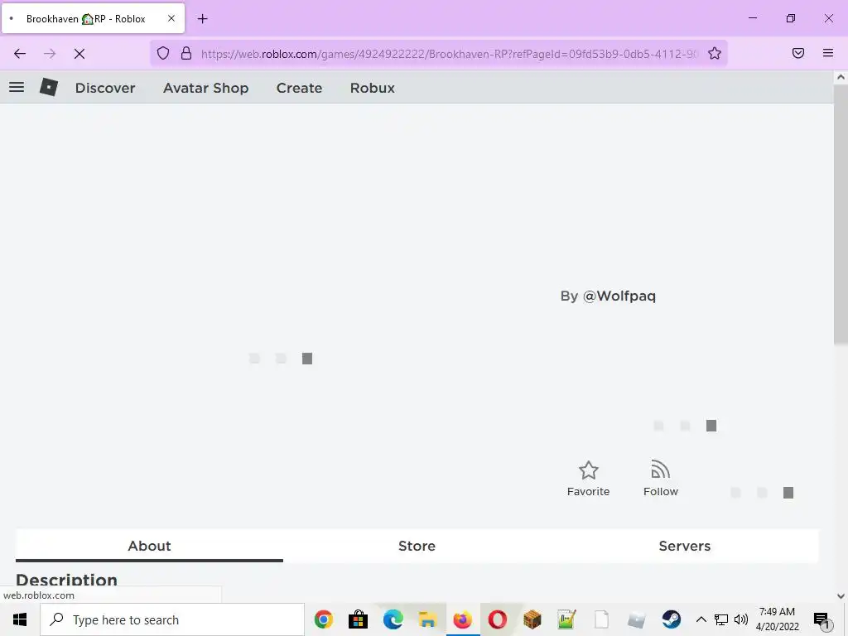Open Avatar Shop page
This screenshot has width=848, height=636.
pos(206,88)
